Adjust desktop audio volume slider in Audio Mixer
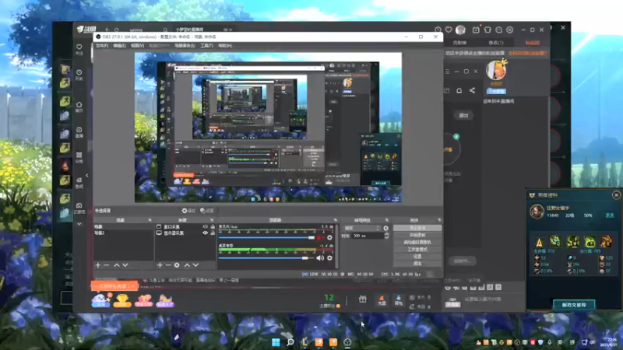 tap(266, 258)
